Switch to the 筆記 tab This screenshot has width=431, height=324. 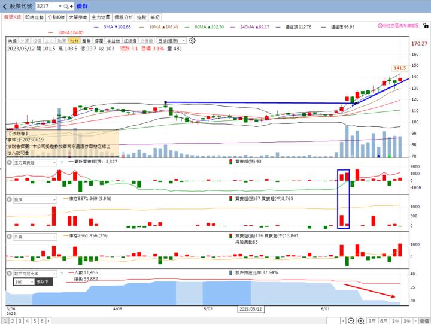coord(155,17)
